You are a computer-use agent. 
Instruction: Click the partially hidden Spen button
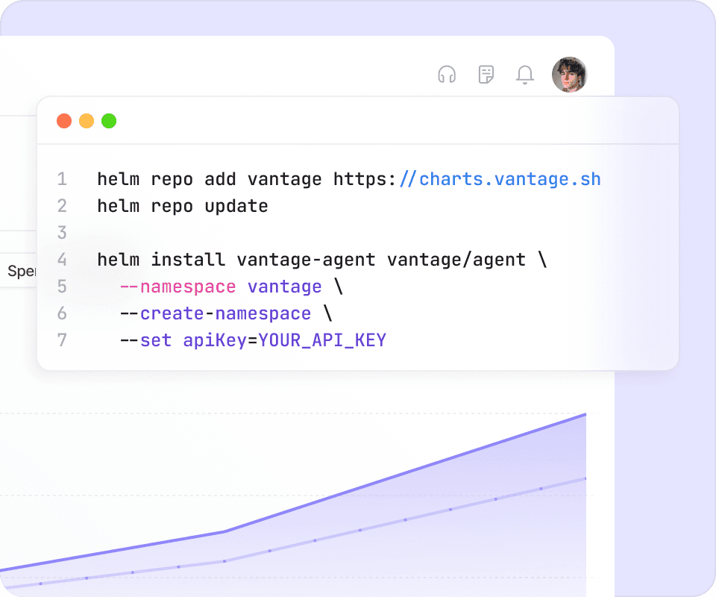point(21,271)
